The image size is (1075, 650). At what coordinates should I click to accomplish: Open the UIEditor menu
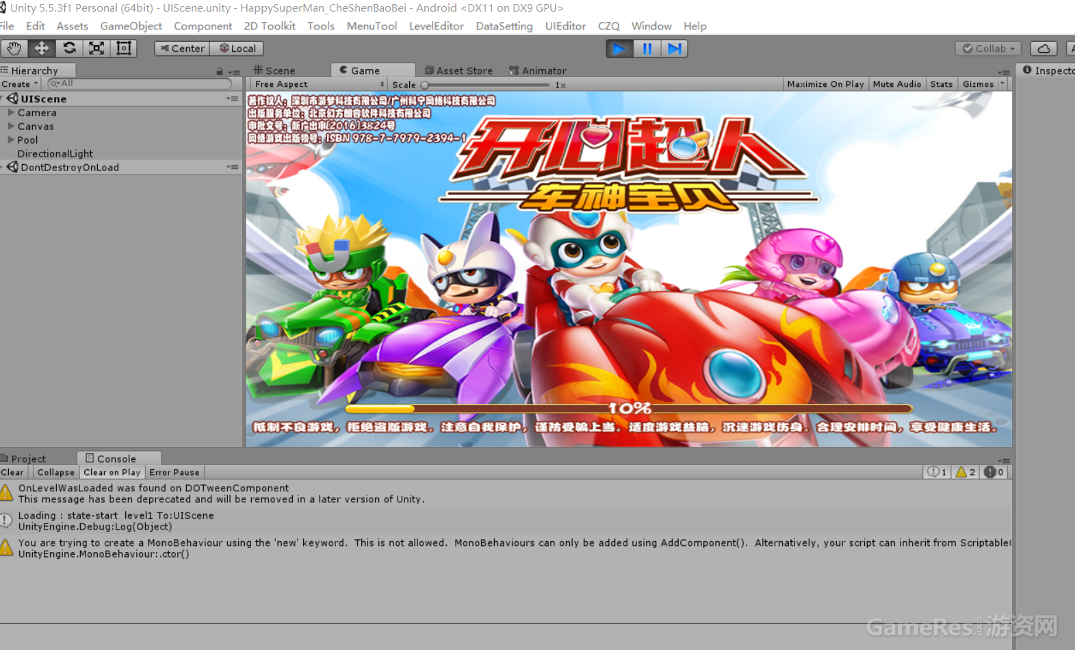click(565, 26)
